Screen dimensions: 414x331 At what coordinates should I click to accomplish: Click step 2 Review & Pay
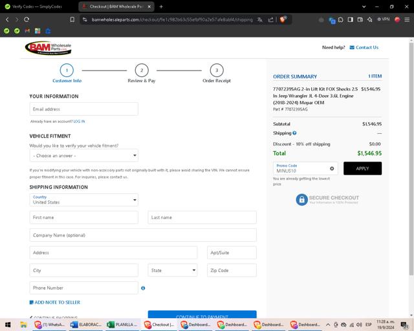pyautogui.click(x=142, y=74)
